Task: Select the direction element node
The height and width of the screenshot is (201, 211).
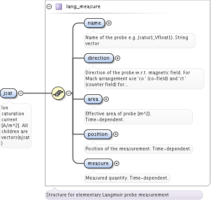Action: 99,58
